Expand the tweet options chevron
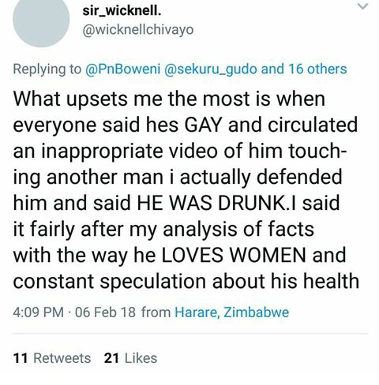The image size is (379, 385). [363, 6]
